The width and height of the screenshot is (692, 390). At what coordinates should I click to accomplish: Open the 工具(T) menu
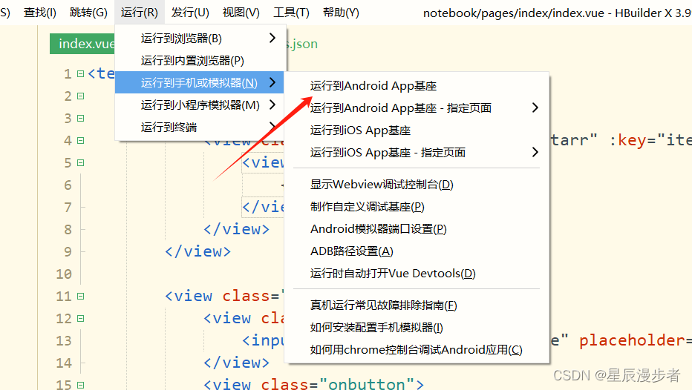coord(291,13)
